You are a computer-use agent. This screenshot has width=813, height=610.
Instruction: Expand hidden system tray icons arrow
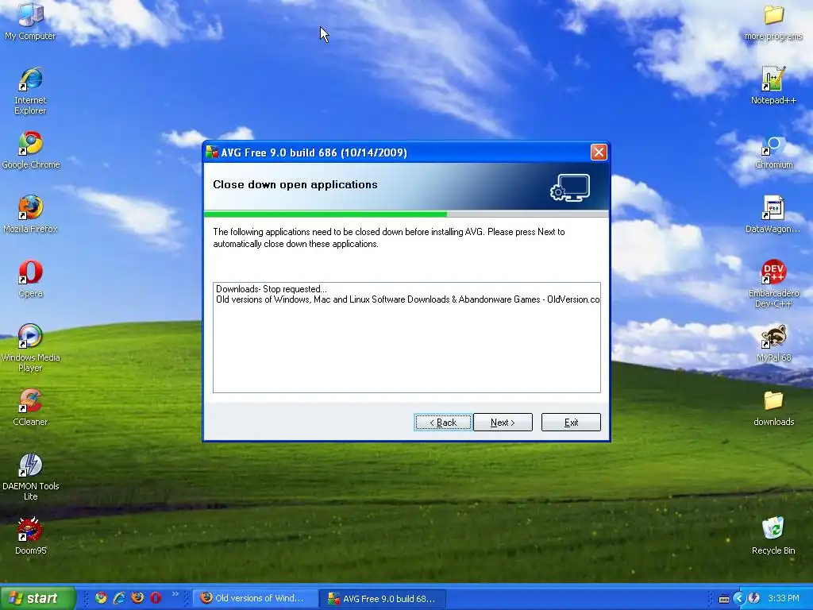tap(739, 598)
